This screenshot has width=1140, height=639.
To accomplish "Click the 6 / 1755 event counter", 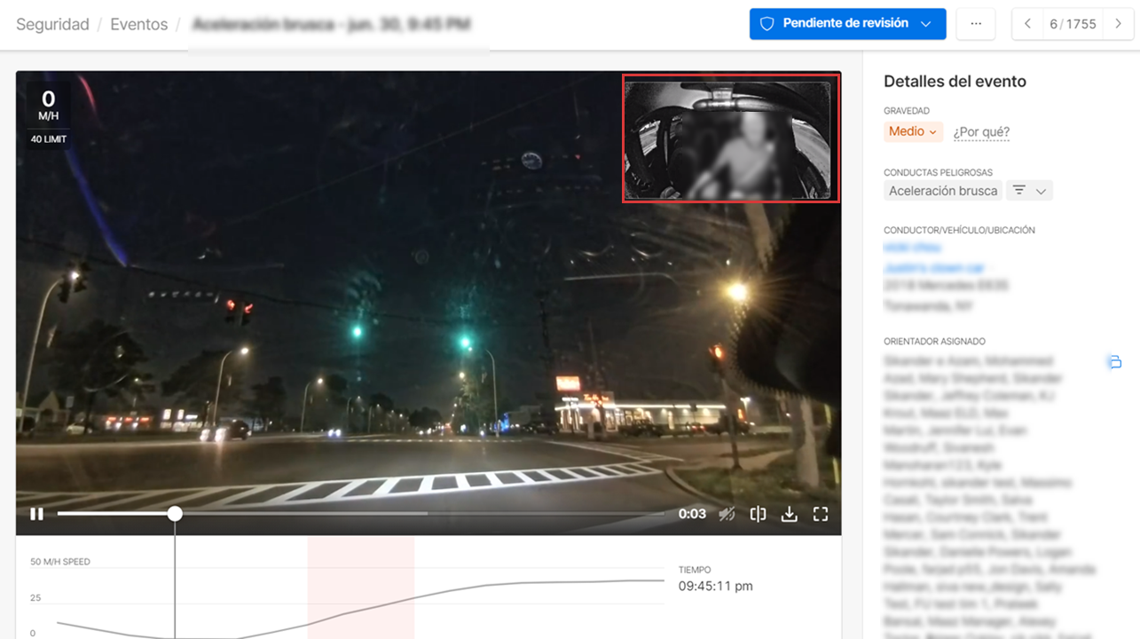I will [x=1073, y=24].
